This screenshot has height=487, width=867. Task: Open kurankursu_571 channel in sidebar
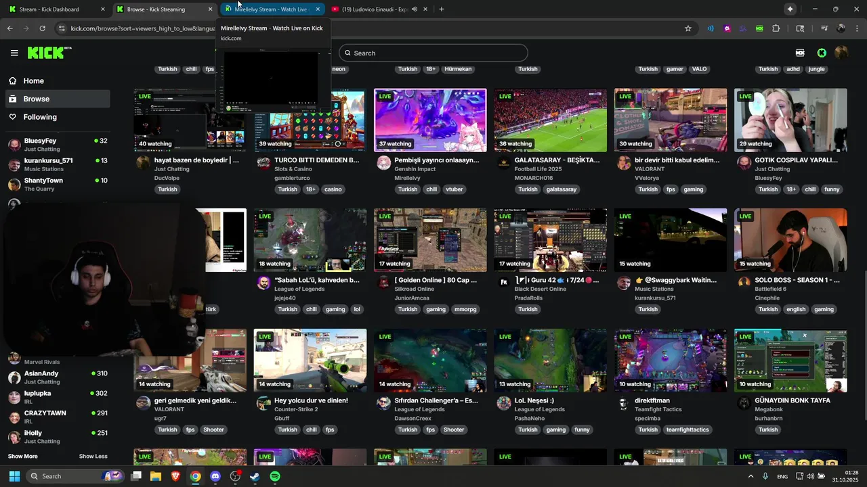[x=58, y=164]
